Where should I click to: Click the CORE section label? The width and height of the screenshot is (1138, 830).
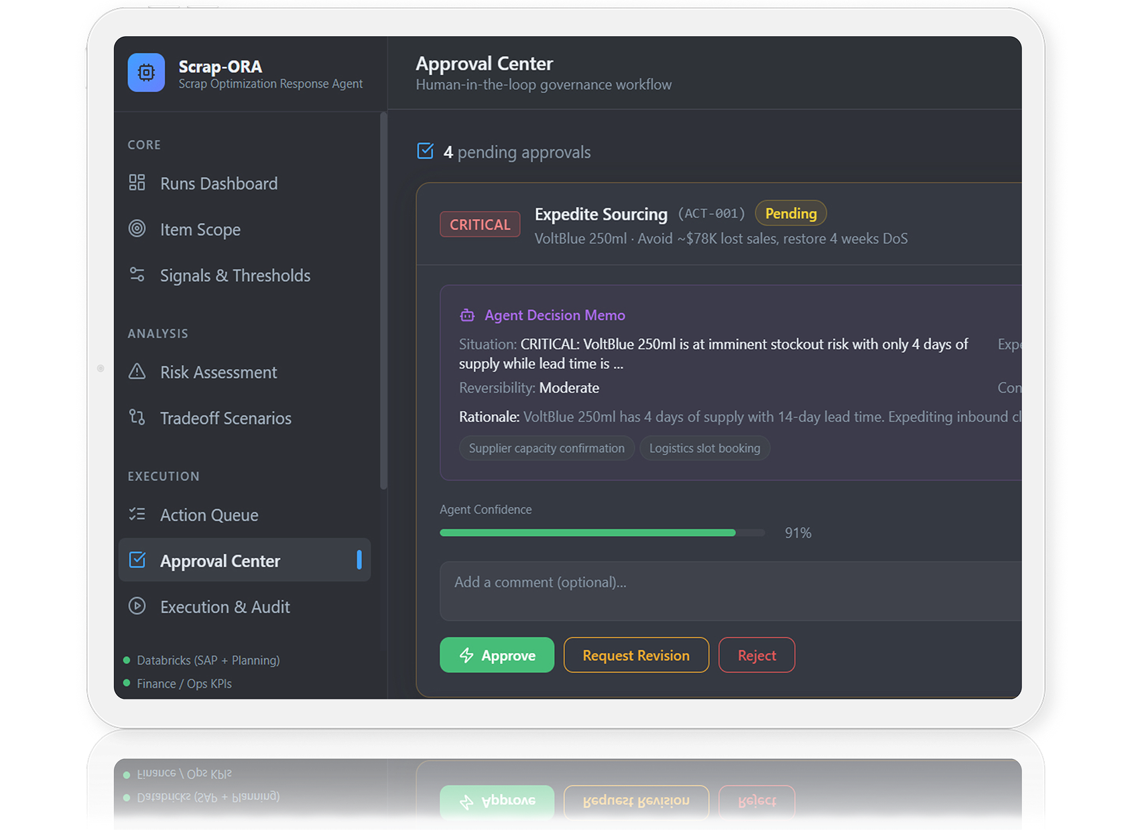click(144, 145)
